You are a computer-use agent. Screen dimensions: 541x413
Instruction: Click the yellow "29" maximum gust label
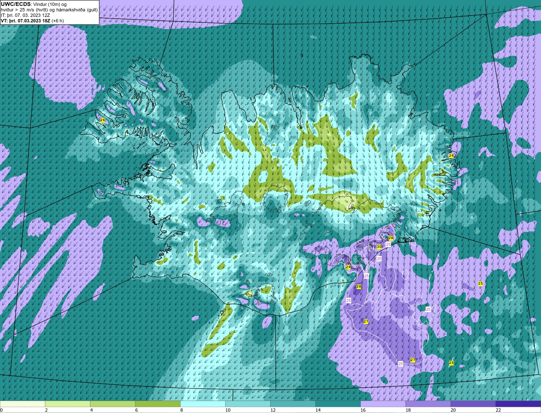pos(348,267)
